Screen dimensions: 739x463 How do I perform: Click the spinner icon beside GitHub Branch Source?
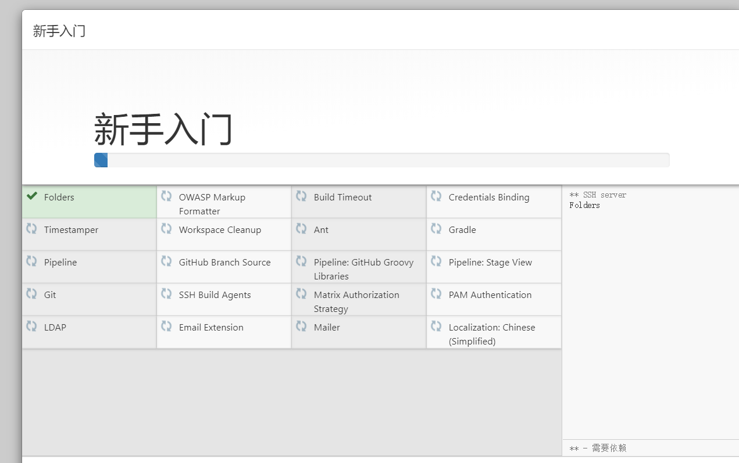[x=166, y=261]
